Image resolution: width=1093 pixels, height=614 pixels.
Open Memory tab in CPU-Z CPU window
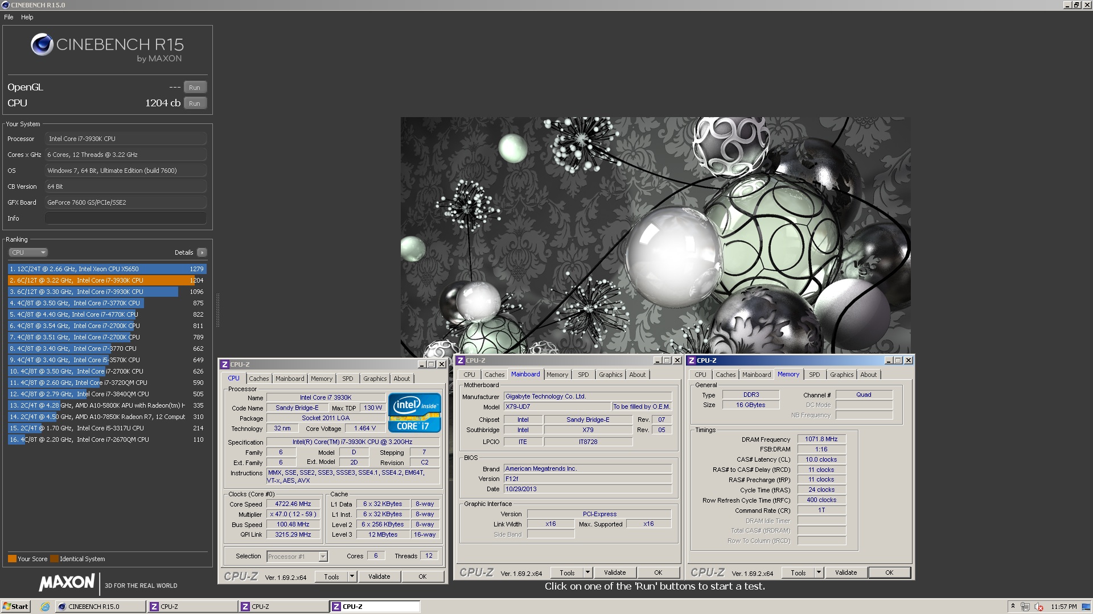pos(322,379)
